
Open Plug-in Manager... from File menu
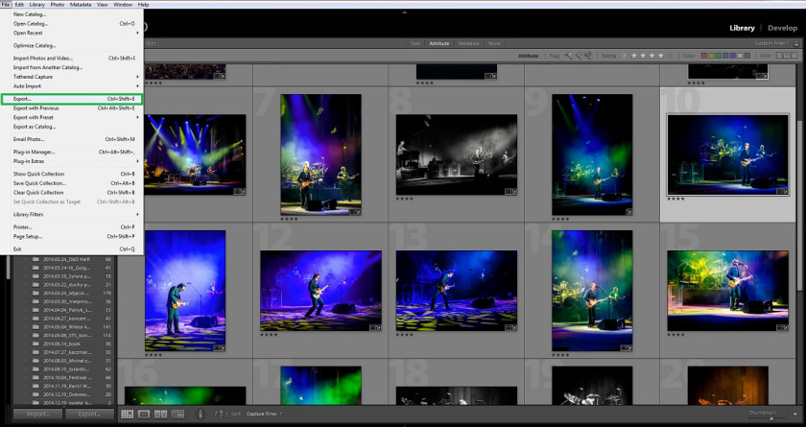point(71,153)
